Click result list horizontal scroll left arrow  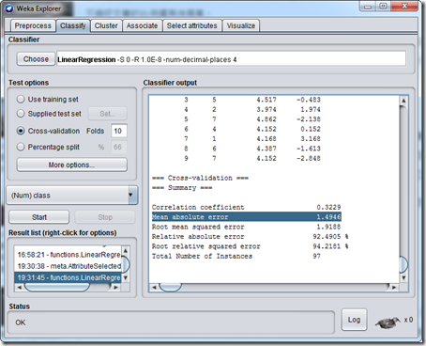pyautogui.click(x=19, y=287)
